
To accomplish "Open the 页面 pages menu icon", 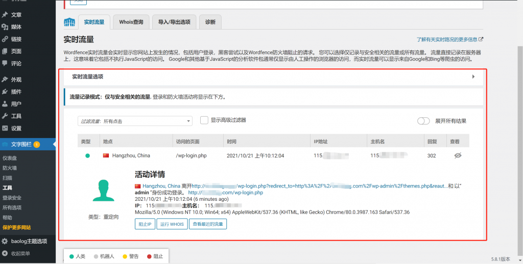I will point(5,51).
